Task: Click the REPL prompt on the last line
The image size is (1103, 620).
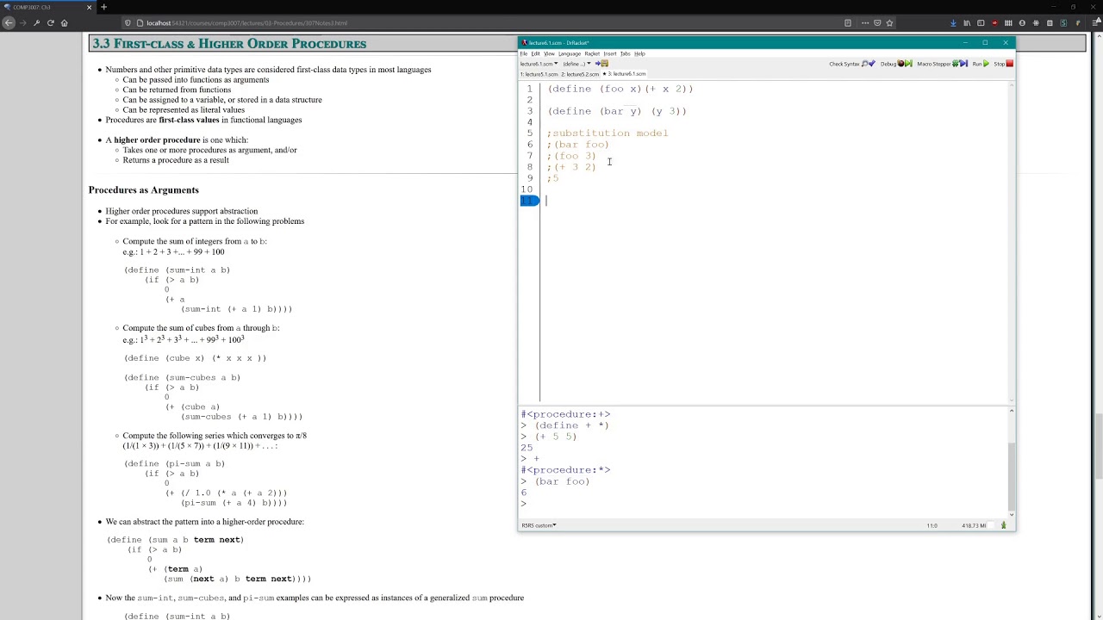Action: [x=523, y=504]
